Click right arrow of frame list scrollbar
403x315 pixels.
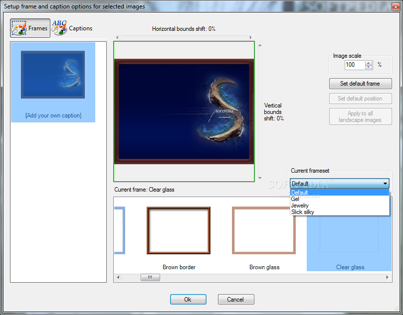pos(388,277)
